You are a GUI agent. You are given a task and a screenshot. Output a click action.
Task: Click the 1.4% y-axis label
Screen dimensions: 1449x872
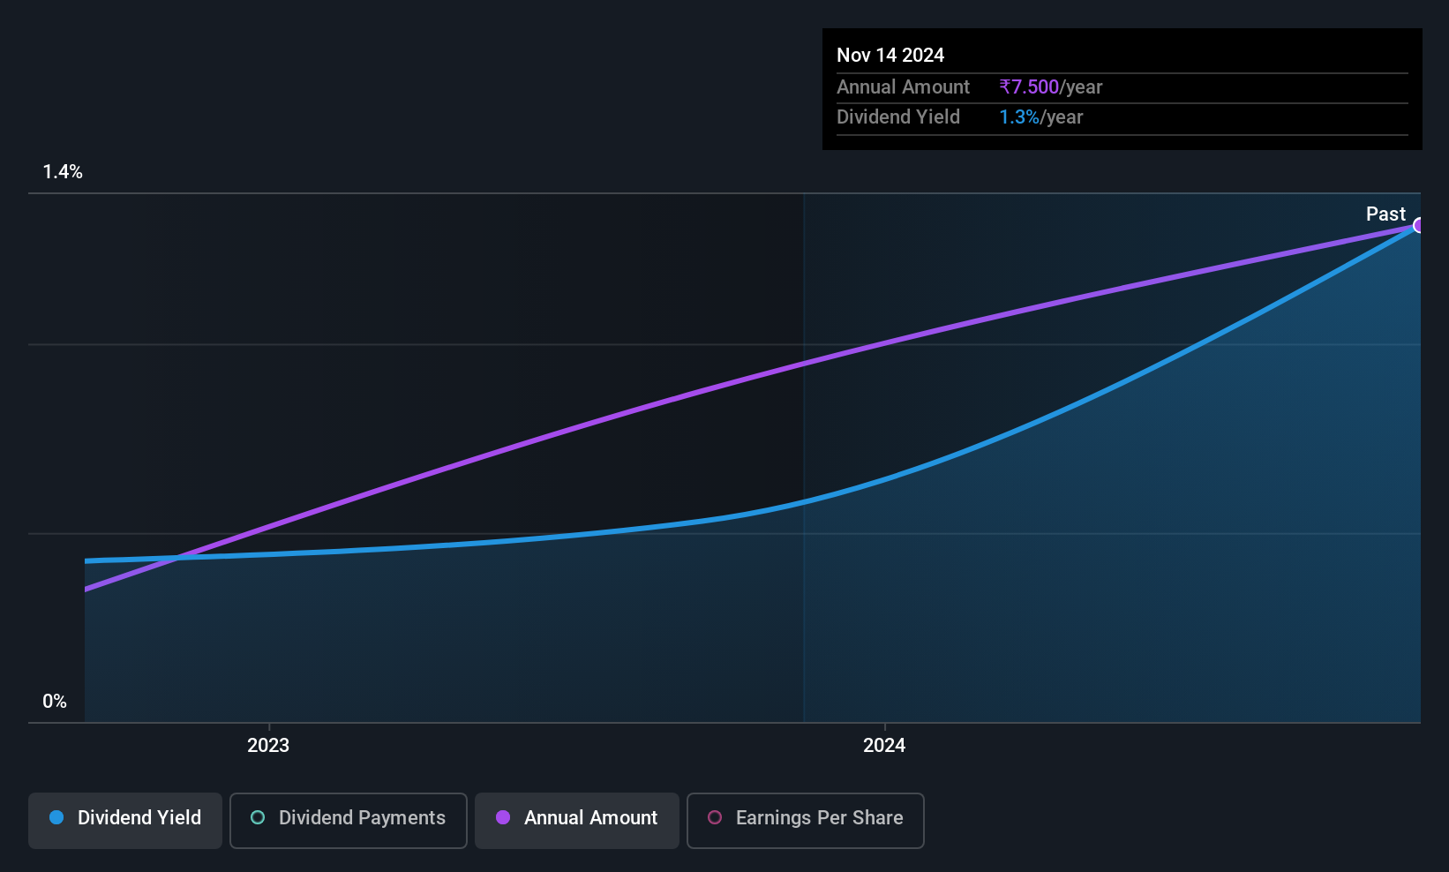(x=63, y=172)
